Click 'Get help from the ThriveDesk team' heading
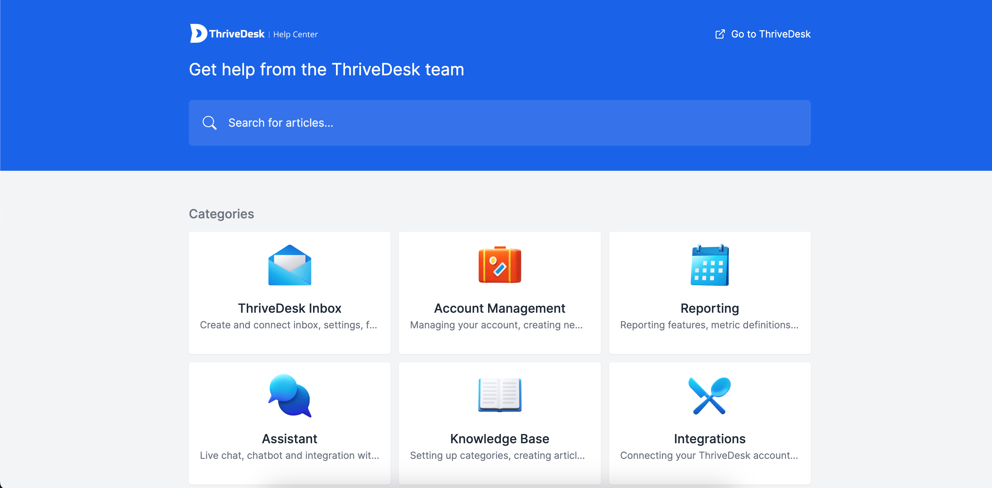The width and height of the screenshot is (992, 488). 327,70
